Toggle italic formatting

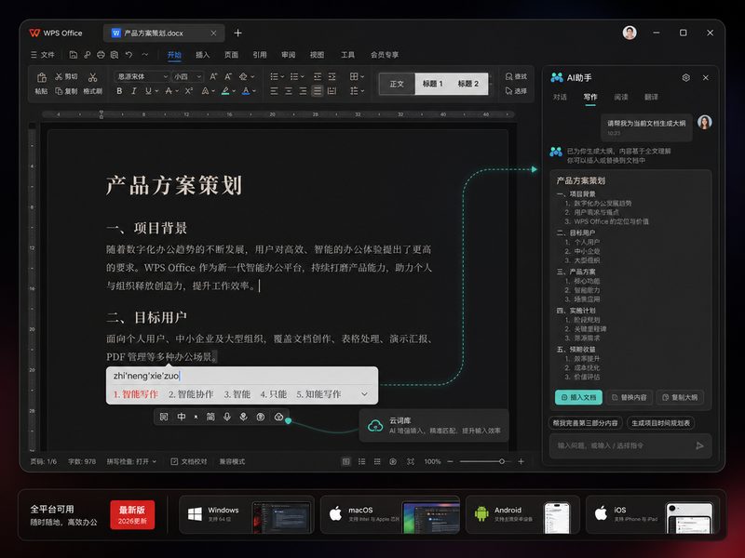(133, 90)
